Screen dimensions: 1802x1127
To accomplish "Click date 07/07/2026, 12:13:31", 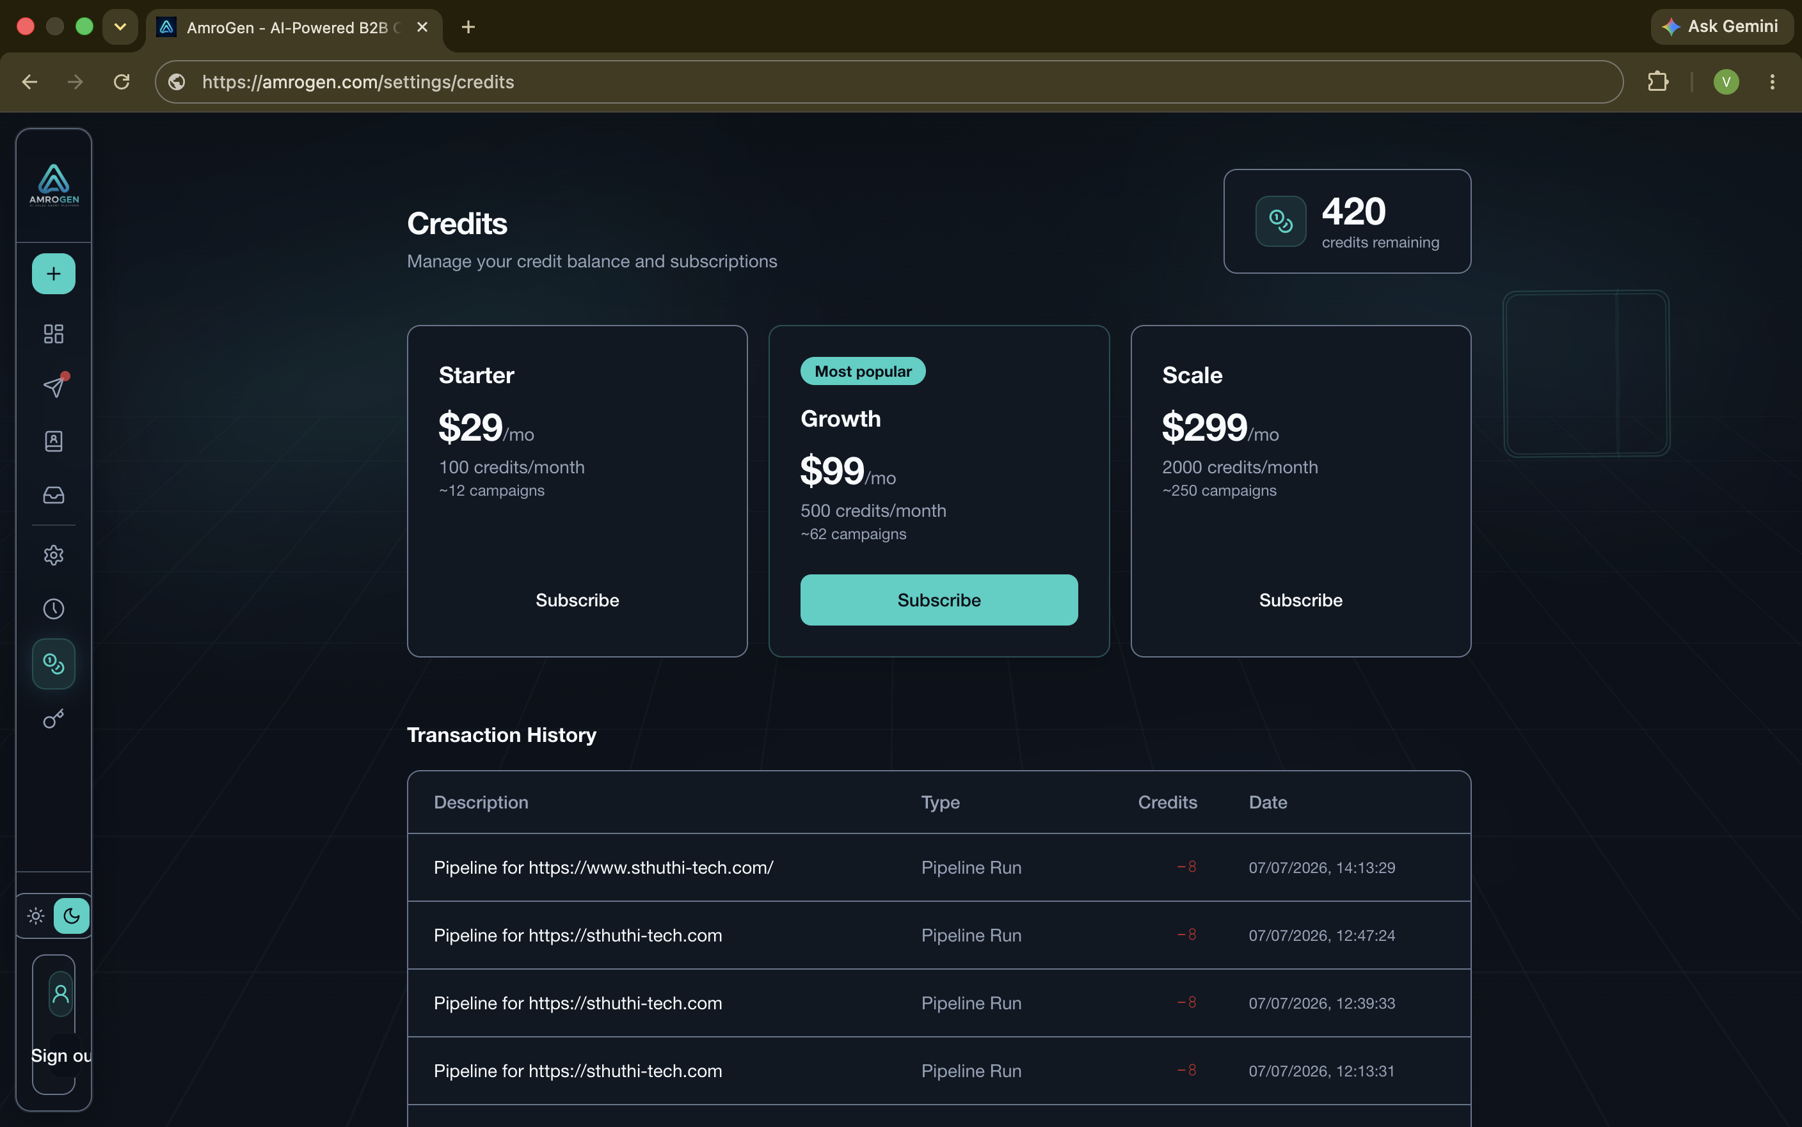I will [x=1321, y=1071].
